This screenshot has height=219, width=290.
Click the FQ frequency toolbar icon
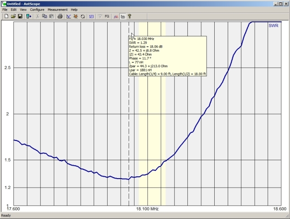(x=107, y=17)
